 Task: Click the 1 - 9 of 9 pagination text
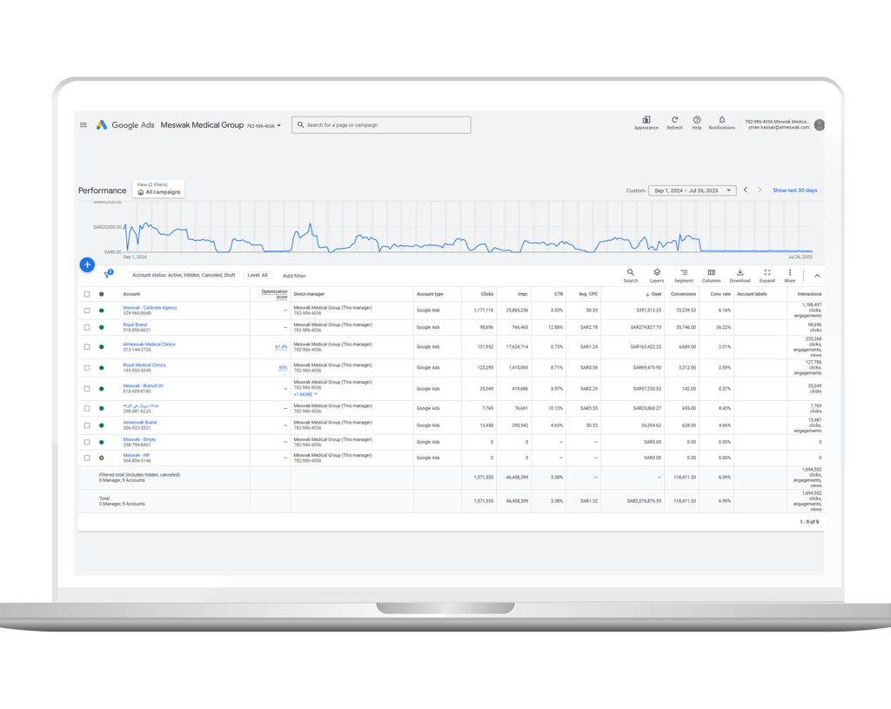coord(809,521)
